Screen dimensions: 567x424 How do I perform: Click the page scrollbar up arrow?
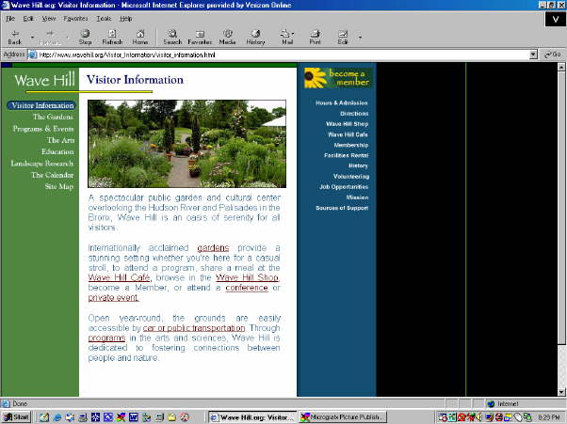pos(561,67)
